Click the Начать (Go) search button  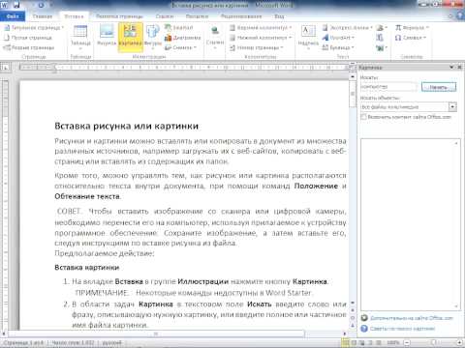pyautogui.click(x=439, y=87)
